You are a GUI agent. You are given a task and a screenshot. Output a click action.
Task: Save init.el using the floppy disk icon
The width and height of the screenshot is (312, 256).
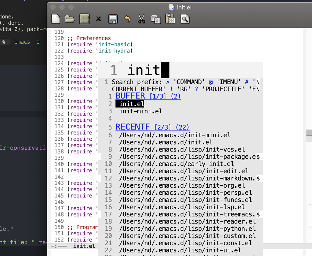coord(113,19)
